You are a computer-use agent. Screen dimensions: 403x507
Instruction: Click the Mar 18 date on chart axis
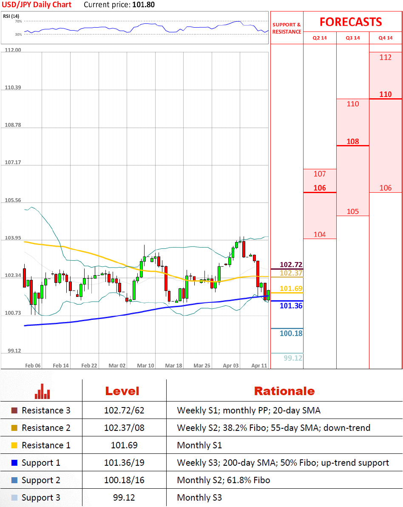pyautogui.click(x=173, y=365)
